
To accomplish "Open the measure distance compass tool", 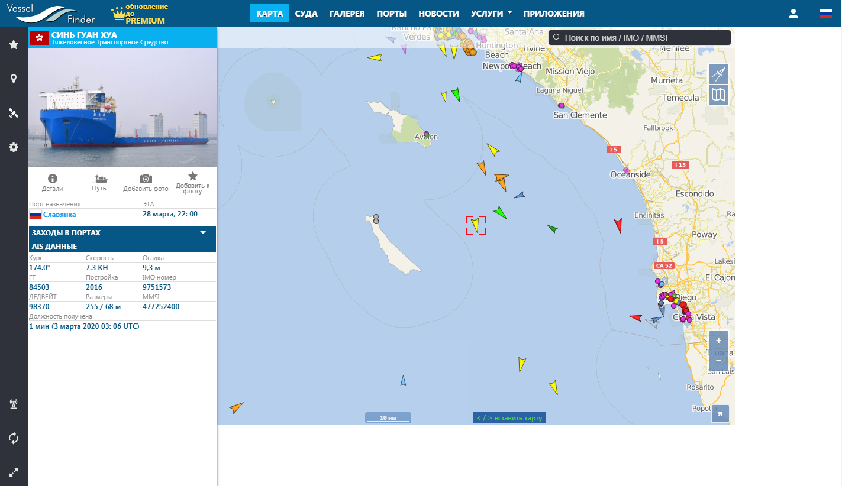I will pyautogui.click(x=718, y=74).
